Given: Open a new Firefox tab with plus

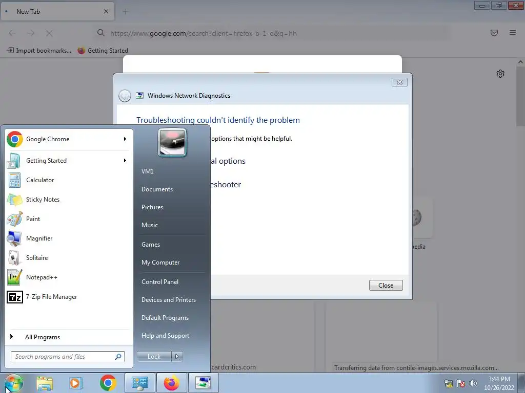Looking at the screenshot, I should [x=125, y=12].
